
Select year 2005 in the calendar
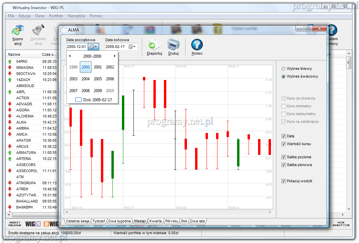click(x=98, y=79)
